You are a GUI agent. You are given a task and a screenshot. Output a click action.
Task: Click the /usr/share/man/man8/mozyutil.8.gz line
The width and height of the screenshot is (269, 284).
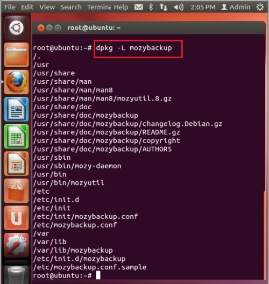click(x=102, y=98)
